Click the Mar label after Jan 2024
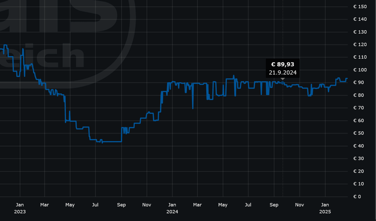 coord(197,205)
